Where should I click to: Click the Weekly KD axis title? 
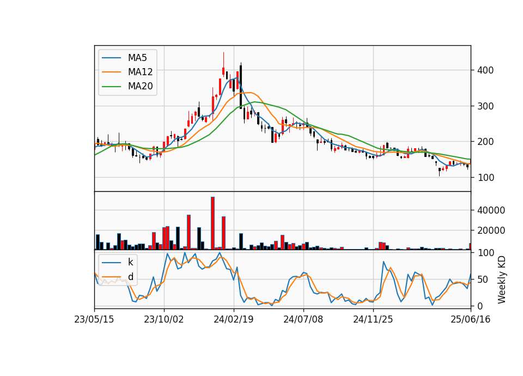click(x=501, y=280)
